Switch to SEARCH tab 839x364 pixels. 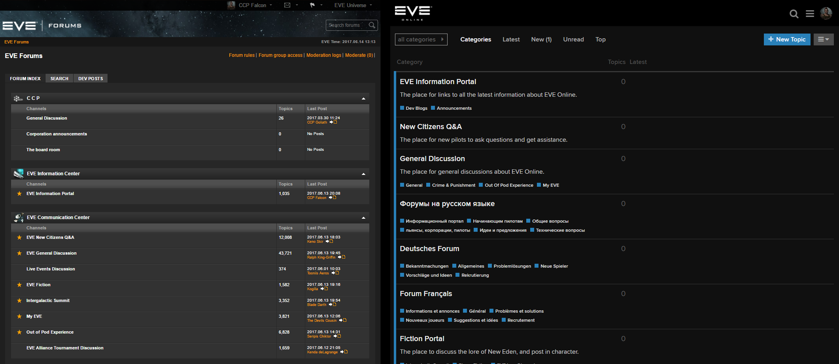(x=59, y=79)
